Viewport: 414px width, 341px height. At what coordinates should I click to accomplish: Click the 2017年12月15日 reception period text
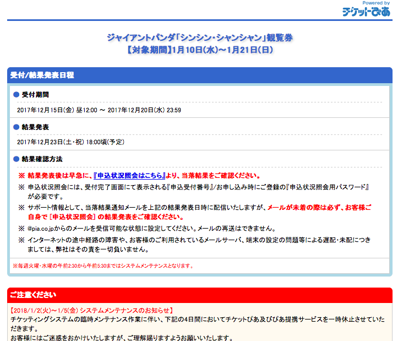[x=99, y=110]
